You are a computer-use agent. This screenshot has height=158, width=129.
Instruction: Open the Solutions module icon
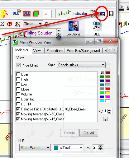tap(74, 28)
